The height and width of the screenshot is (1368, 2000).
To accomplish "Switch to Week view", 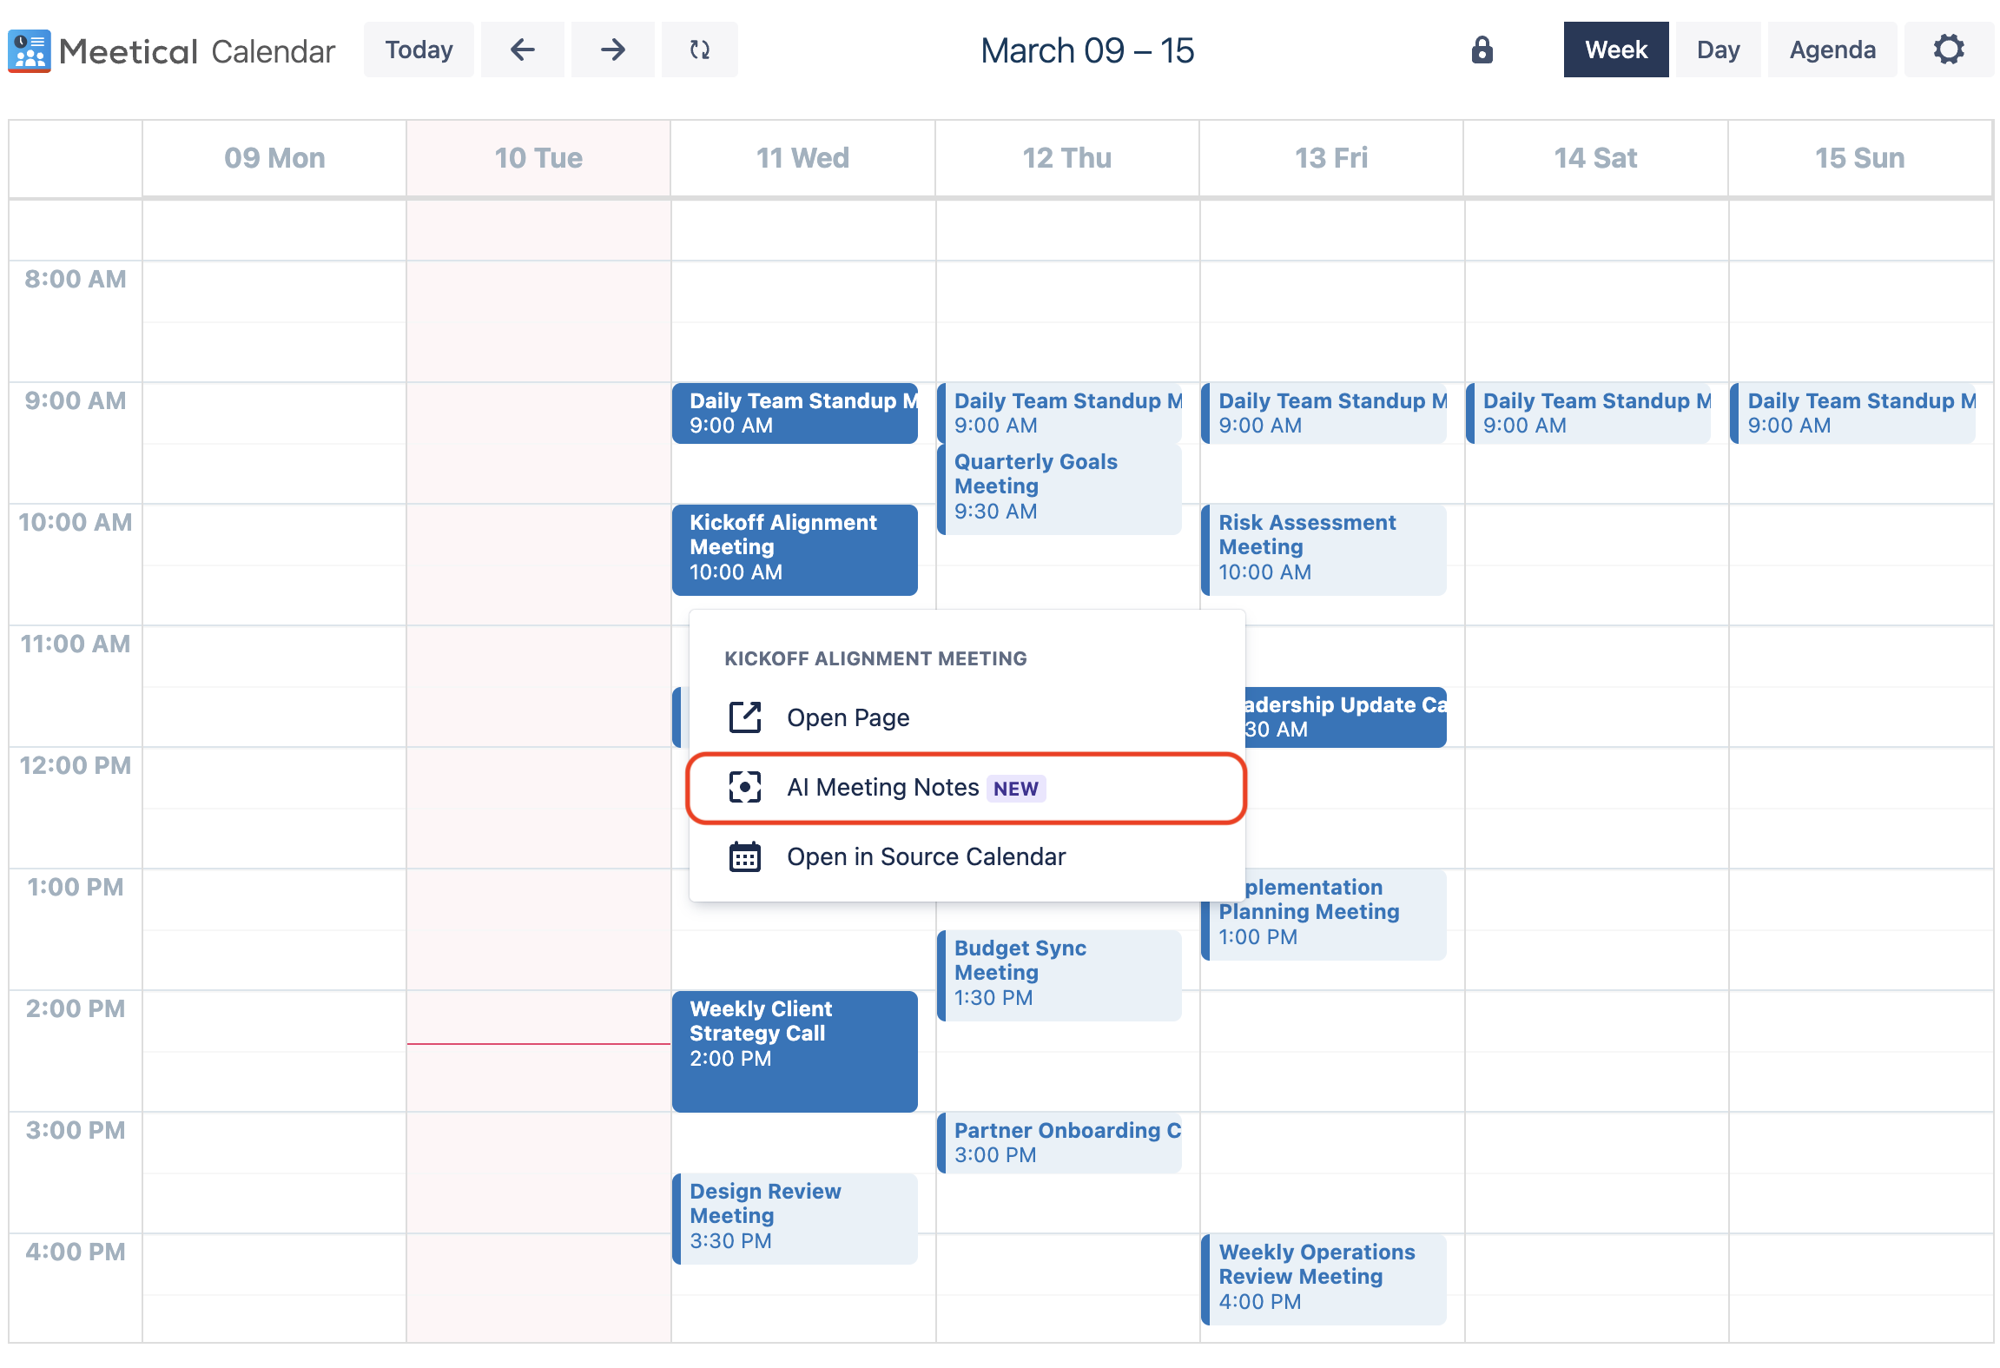I will click(1615, 50).
